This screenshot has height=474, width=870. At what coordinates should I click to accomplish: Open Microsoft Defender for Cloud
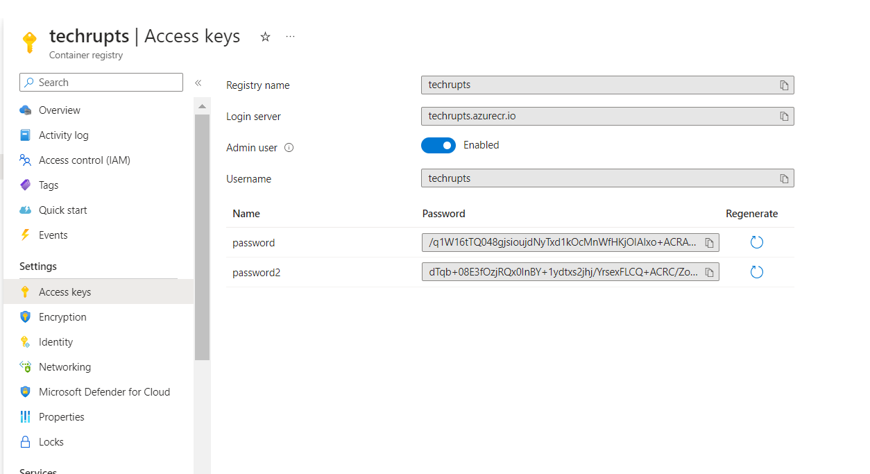coord(104,392)
